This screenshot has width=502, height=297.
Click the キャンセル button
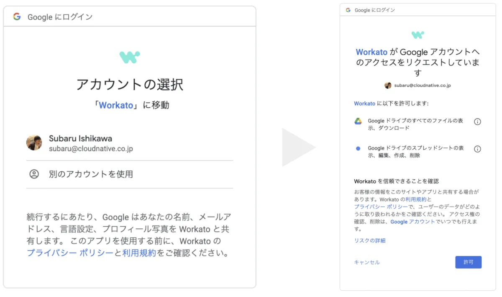point(367,262)
